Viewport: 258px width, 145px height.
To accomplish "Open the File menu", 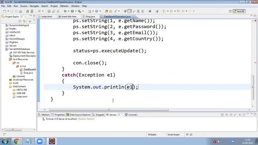I will click(3, 6).
